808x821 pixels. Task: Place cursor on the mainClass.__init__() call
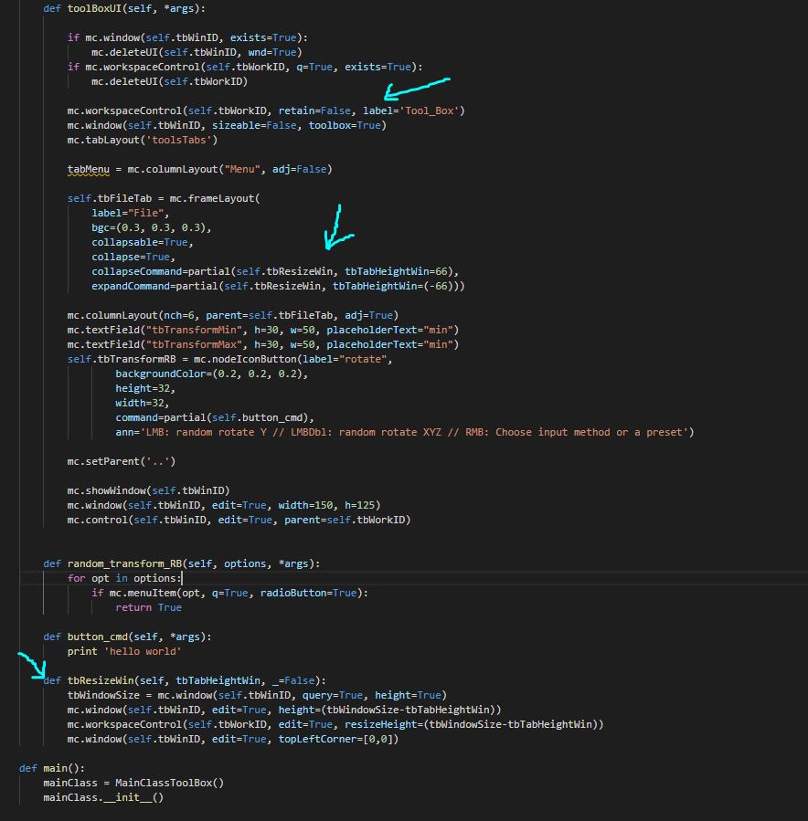point(102,797)
